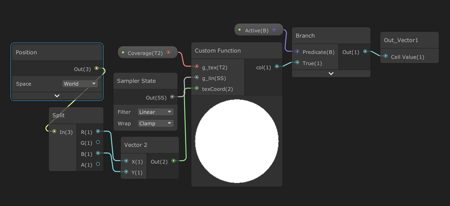Click the Branch Predicate(B) input port
Viewport: 450px width, 206px height.
point(297,51)
